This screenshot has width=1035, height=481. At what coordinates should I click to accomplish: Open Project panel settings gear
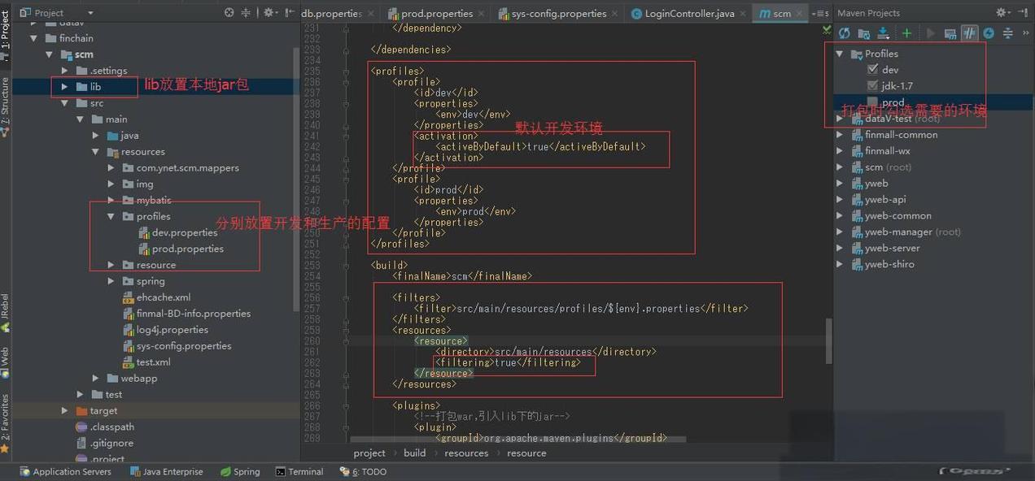pyautogui.click(x=269, y=13)
